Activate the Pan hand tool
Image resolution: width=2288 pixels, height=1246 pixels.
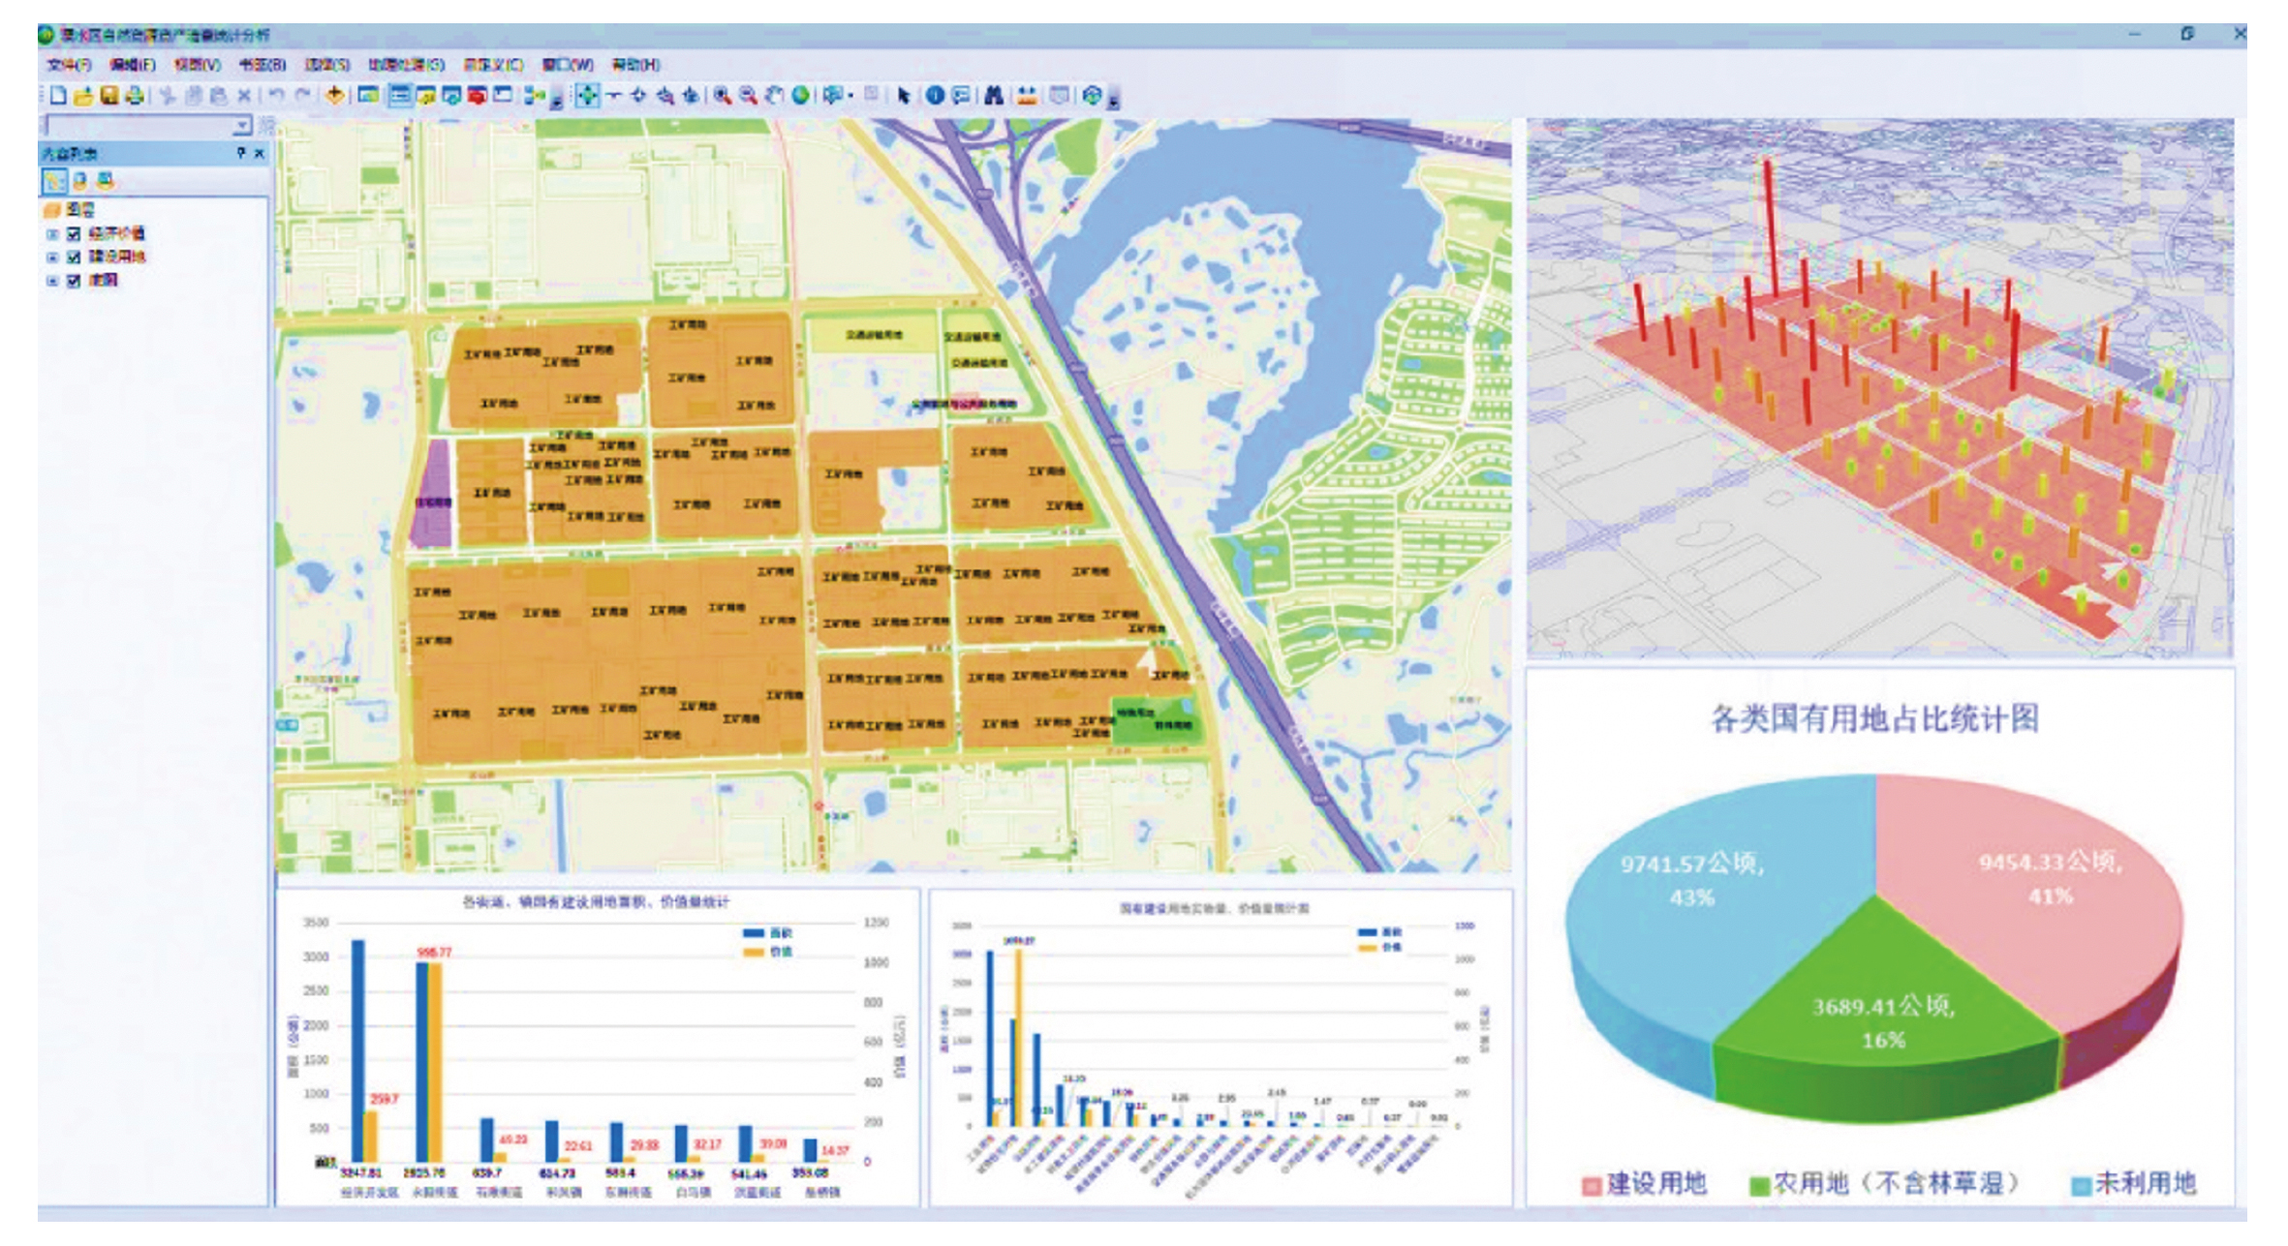(x=774, y=95)
